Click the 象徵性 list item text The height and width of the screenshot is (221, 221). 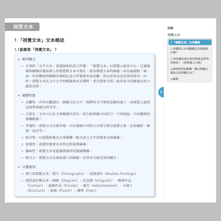[57, 144]
